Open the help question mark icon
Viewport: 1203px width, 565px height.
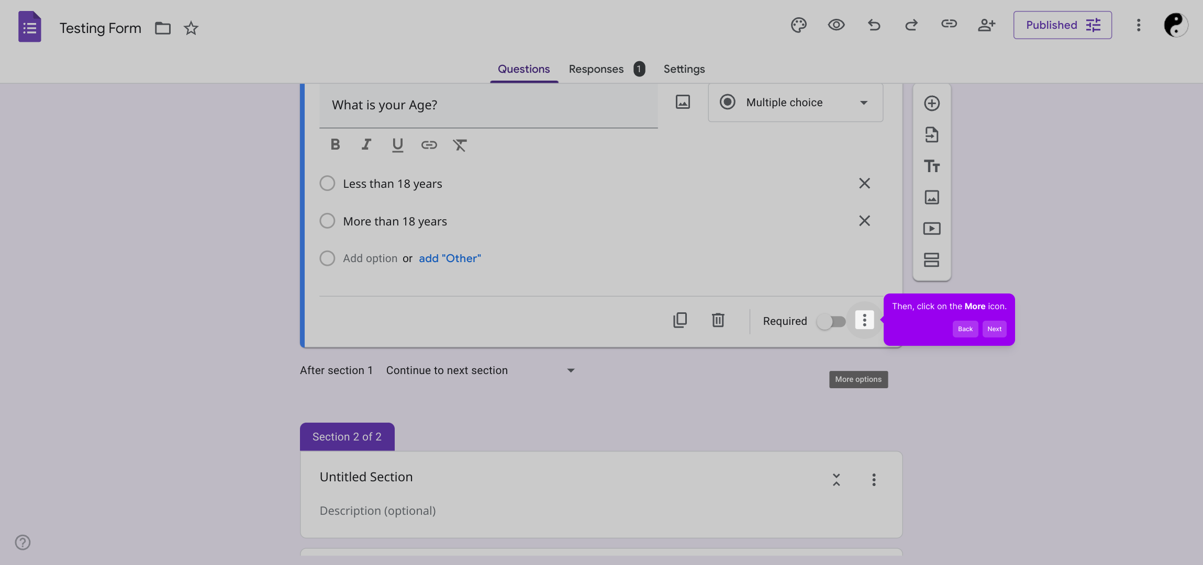click(23, 543)
